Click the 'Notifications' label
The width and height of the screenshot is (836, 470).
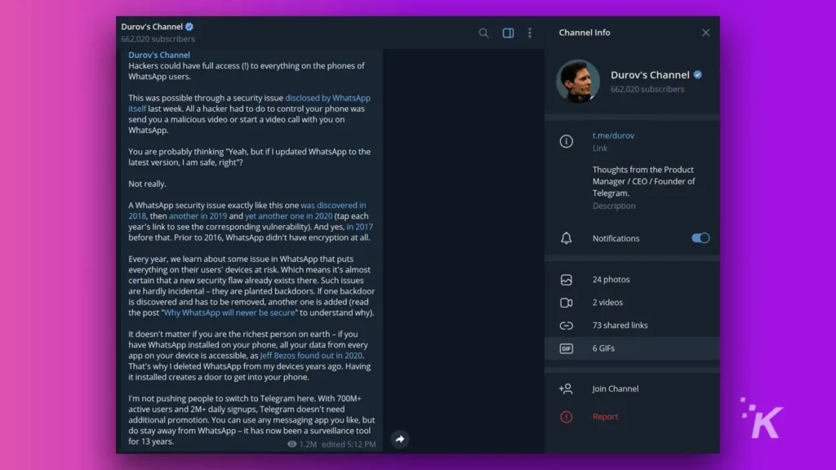[616, 238]
